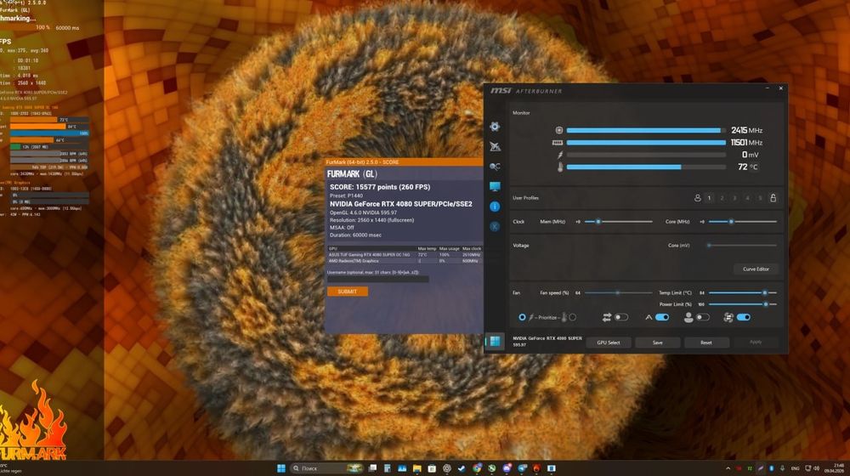The image size is (850, 476).
Task: Click the core clock chip icon in Monitor
Action: (559, 130)
